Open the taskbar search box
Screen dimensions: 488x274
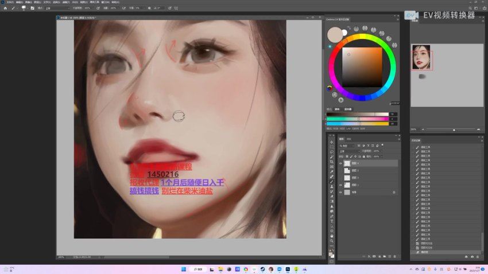[x=199, y=269]
